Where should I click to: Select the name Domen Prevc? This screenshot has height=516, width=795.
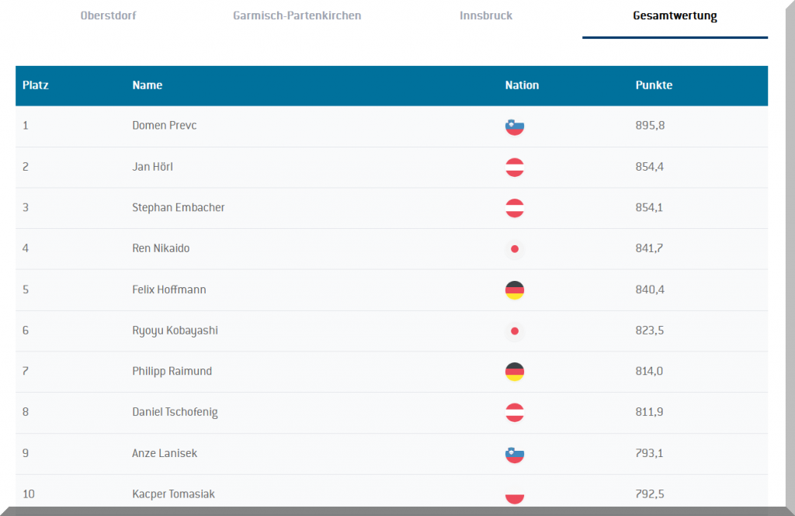(x=164, y=126)
